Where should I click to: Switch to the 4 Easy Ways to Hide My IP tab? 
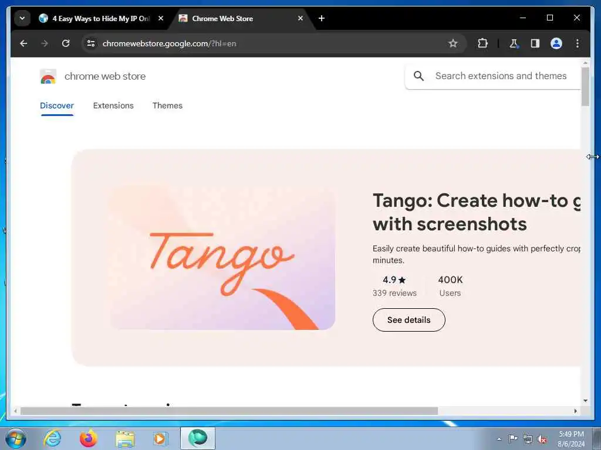(x=101, y=18)
